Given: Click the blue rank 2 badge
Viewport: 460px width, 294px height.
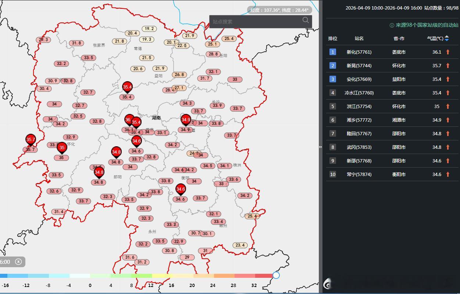Looking at the screenshot, I should tap(333, 65).
